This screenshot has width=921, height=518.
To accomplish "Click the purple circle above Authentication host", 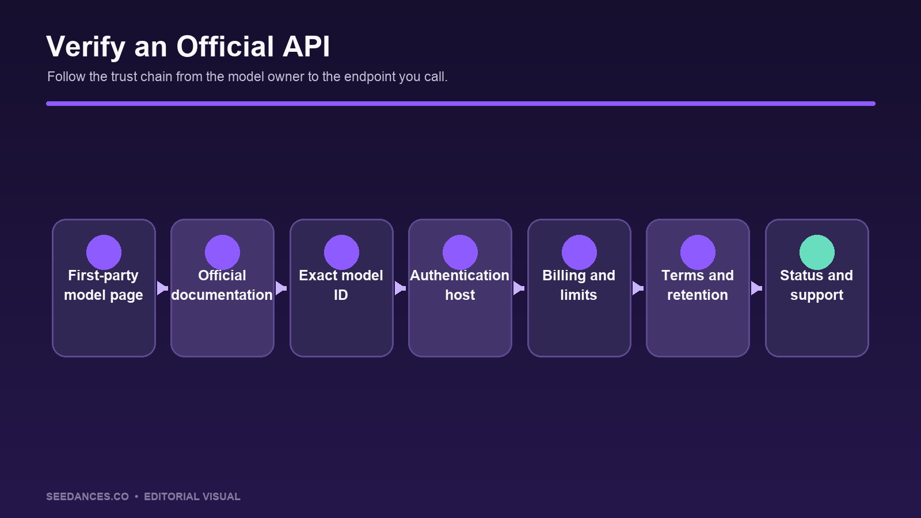I will pyautogui.click(x=460, y=252).
